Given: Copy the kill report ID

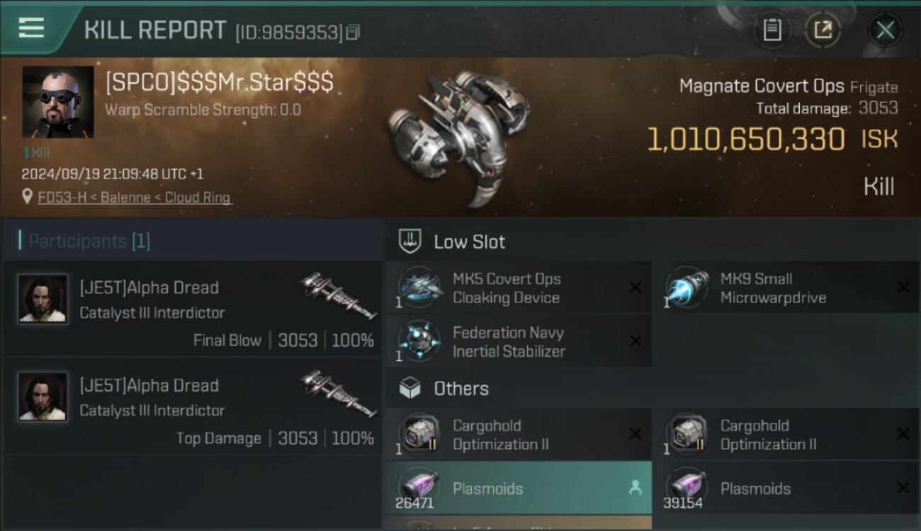Looking at the screenshot, I should [x=353, y=33].
